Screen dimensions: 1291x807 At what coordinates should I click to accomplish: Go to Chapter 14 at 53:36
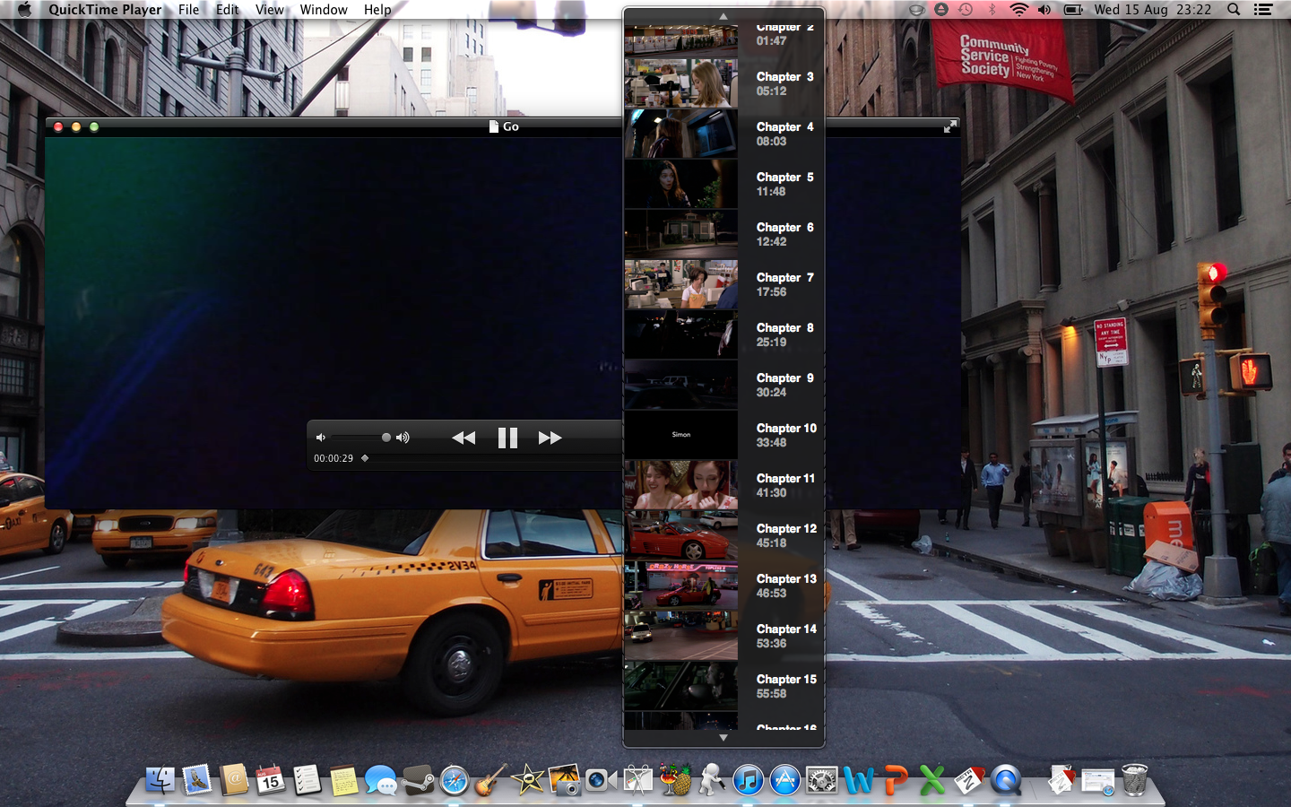pyautogui.click(x=723, y=636)
